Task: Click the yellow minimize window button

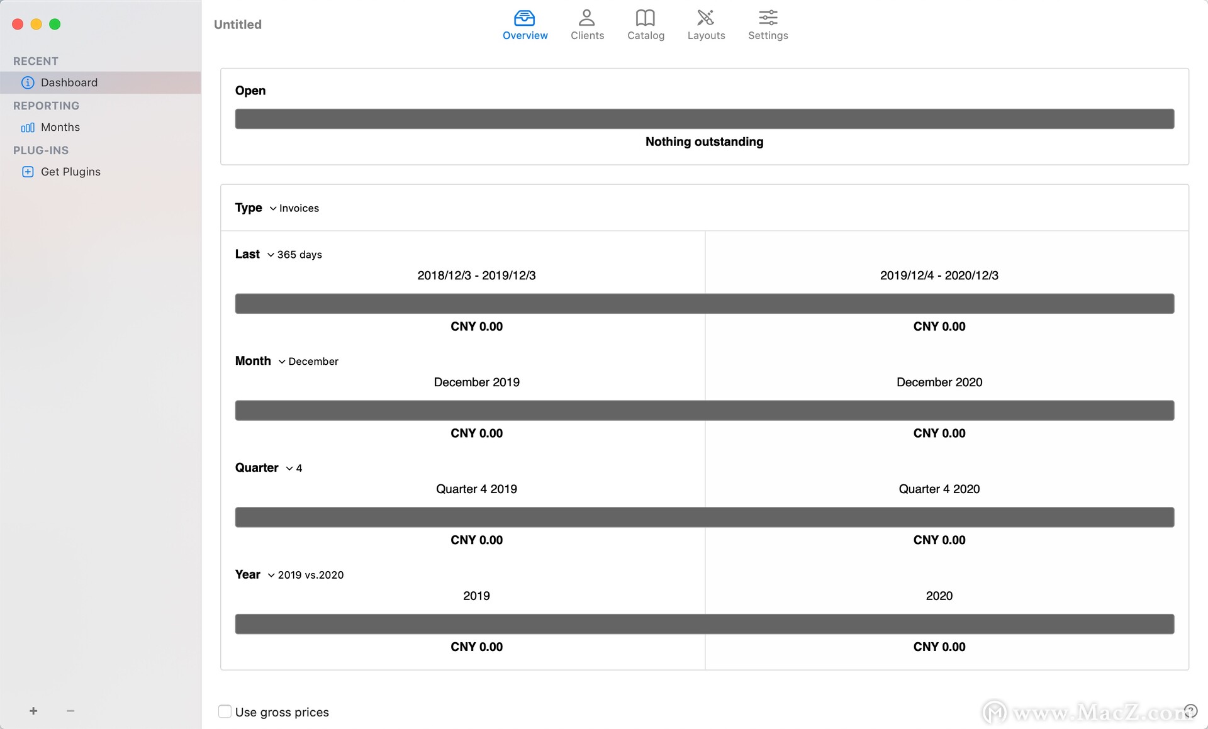Action: tap(36, 24)
